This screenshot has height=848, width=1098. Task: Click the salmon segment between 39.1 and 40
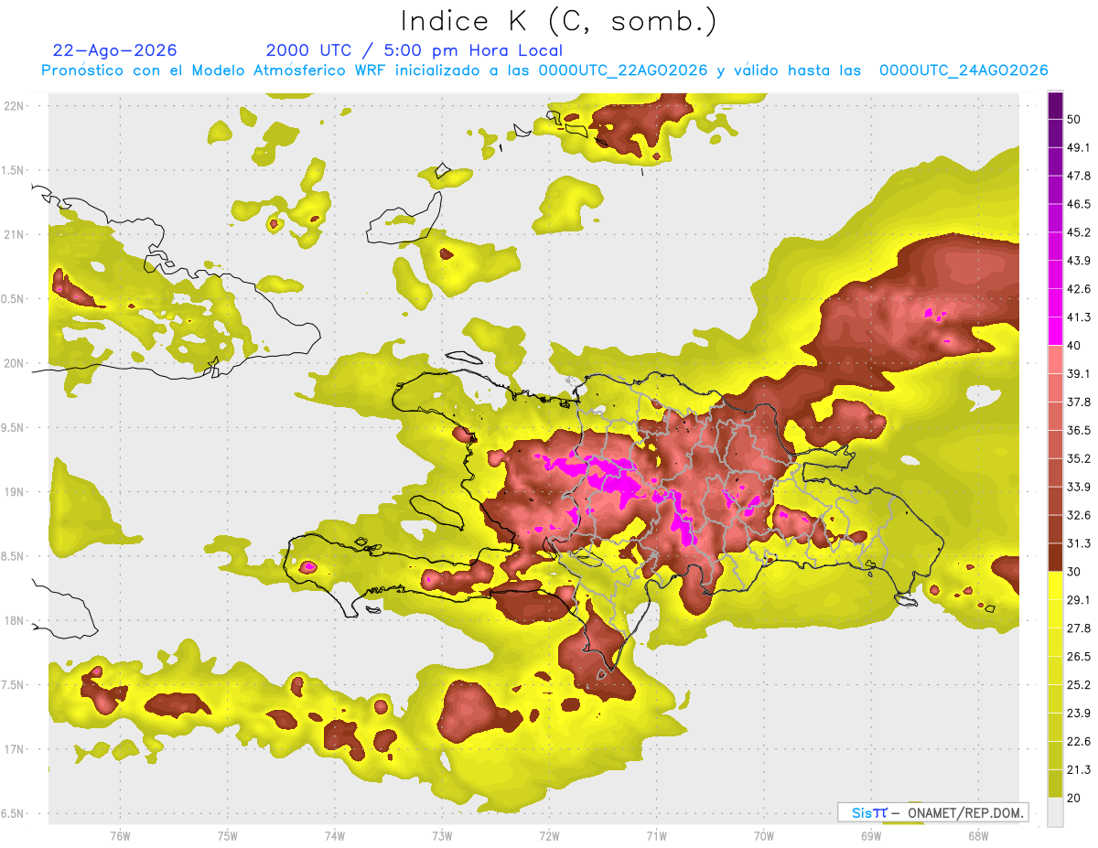point(1055,360)
